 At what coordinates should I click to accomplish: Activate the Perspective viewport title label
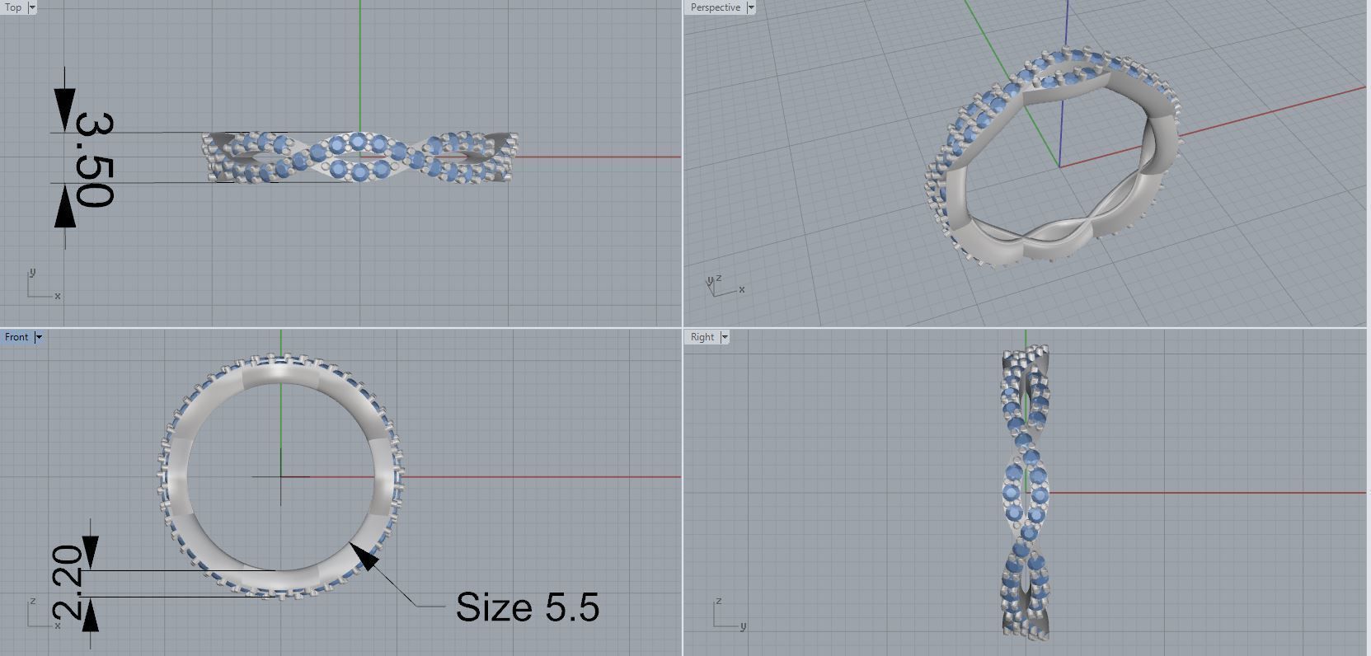pos(715,7)
